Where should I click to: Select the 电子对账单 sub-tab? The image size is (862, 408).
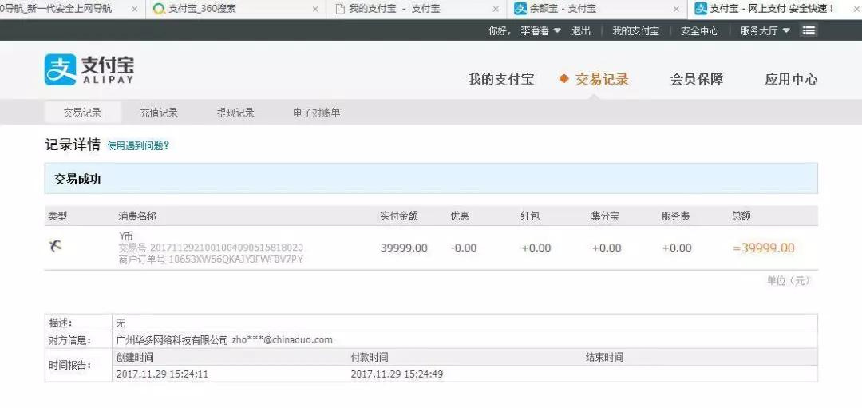(317, 113)
